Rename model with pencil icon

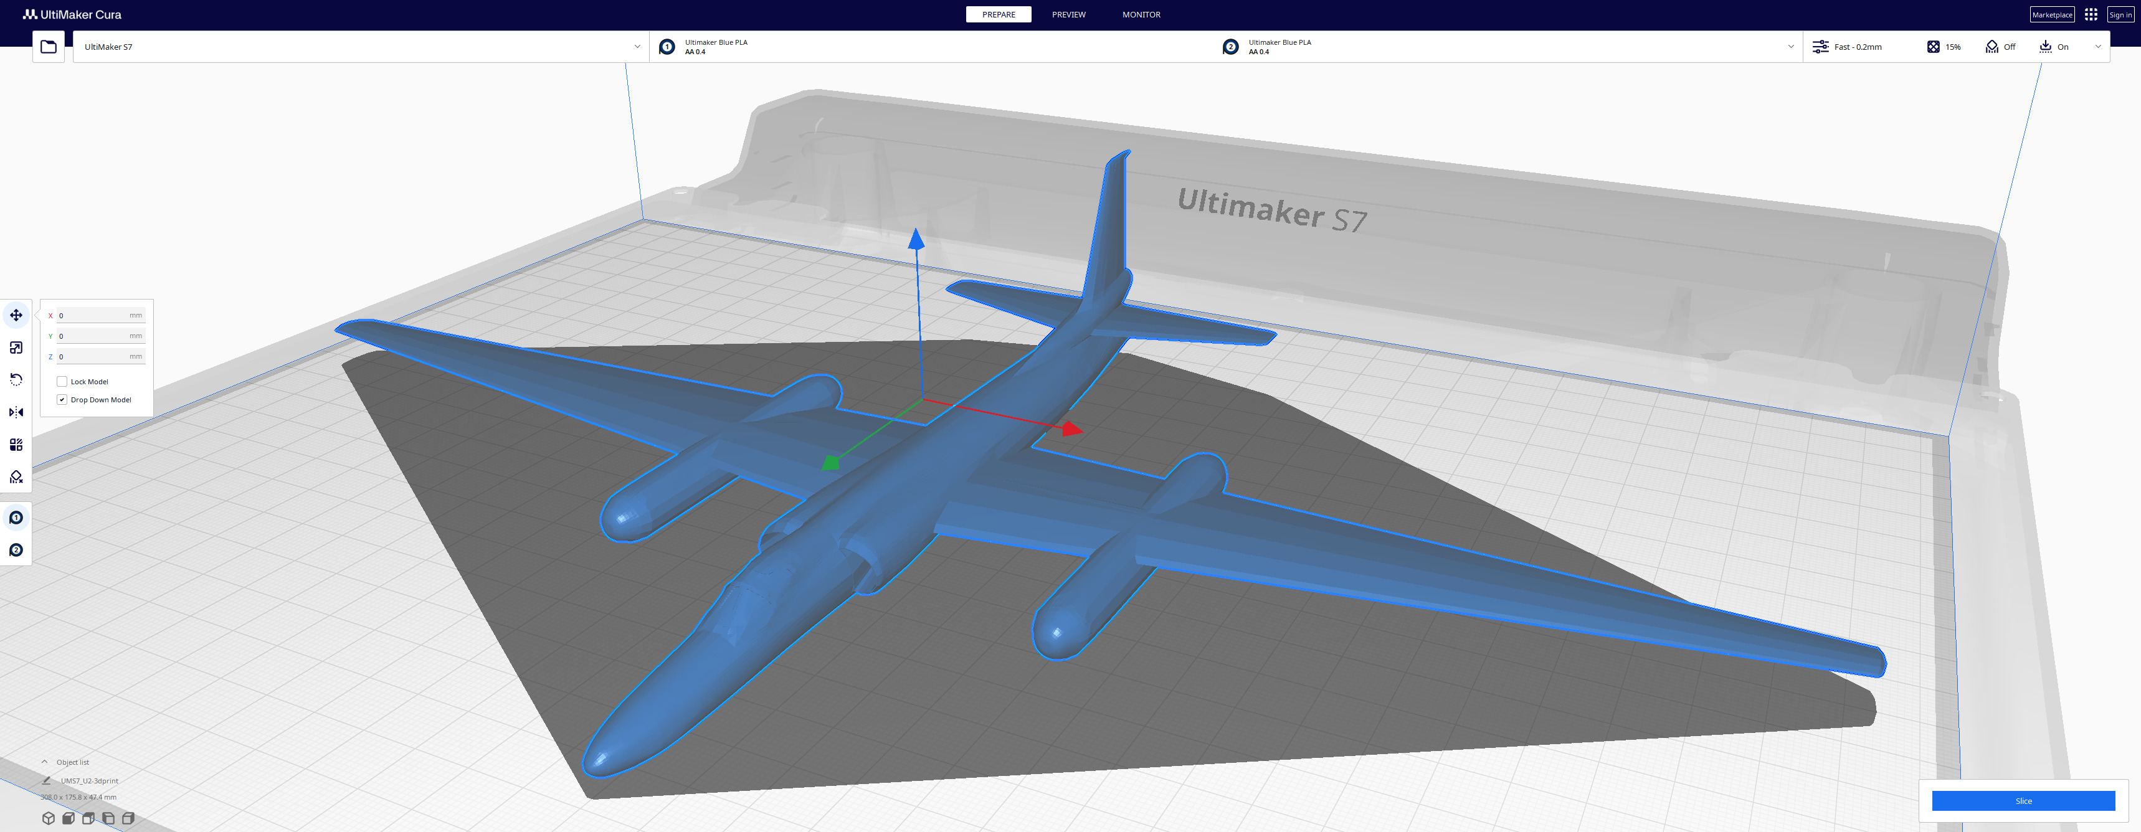pyautogui.click(x=47, y=780)
